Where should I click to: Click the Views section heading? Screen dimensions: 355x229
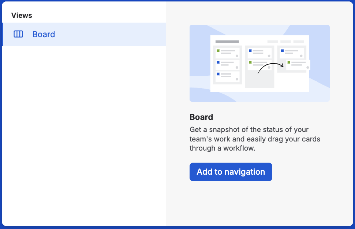[22, 15]
